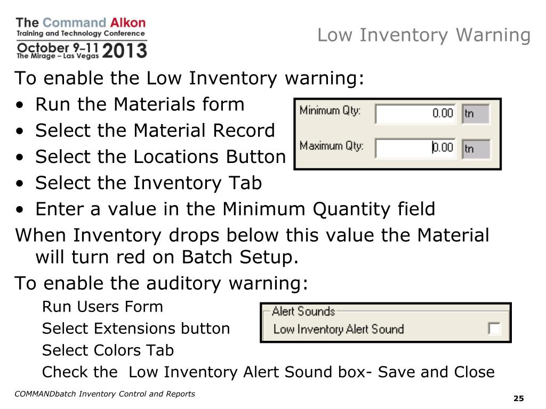Screen dimensions: 546x409
Task: Click the October 9-11 2013 date text
Action: [x=82, y=51]
